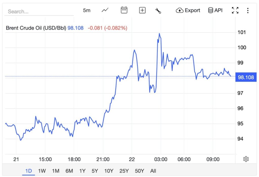Open the API database icon
The width and height of the screenshot is (259, 177).
point(210,10)
